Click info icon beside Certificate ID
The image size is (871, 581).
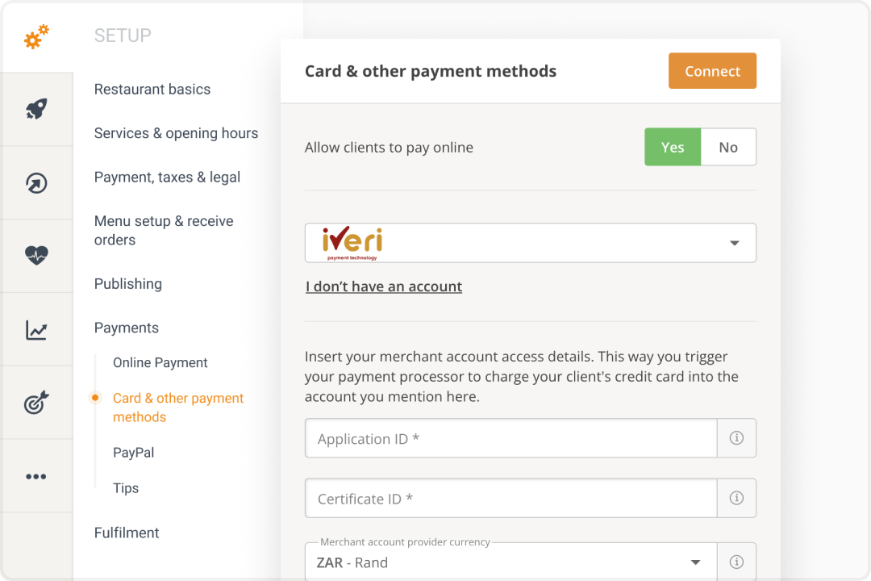click(x=736, y=498)
